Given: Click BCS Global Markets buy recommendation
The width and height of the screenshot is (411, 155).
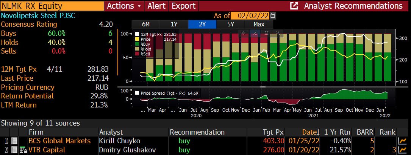Looking at the screenshot, I should coord(184,141).
